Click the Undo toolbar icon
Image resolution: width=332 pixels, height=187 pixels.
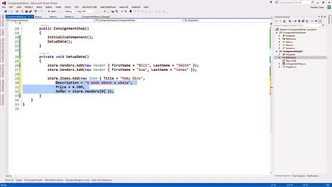[36, 11]
